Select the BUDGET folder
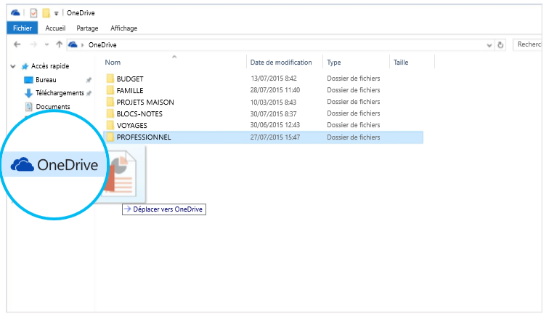The height and width of the screenshot is (317, 549). point(130,79)
